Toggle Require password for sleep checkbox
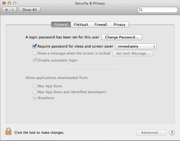 coord(34,46)
